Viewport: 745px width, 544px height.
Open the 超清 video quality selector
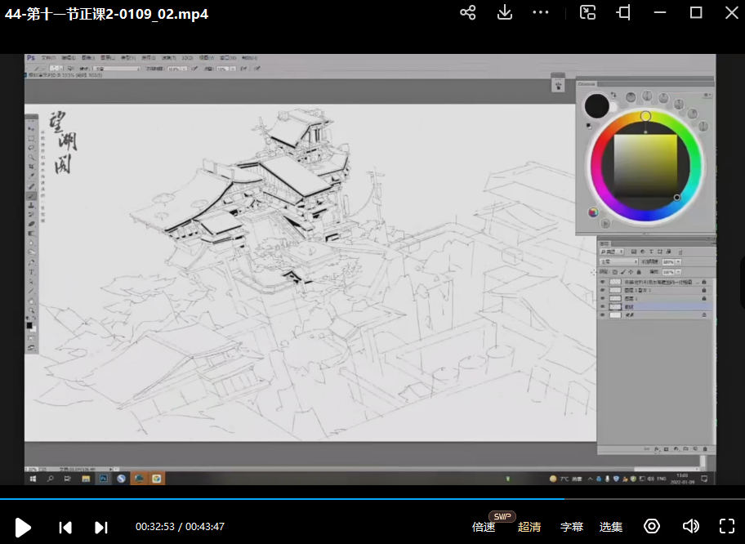tap(529, 527)
